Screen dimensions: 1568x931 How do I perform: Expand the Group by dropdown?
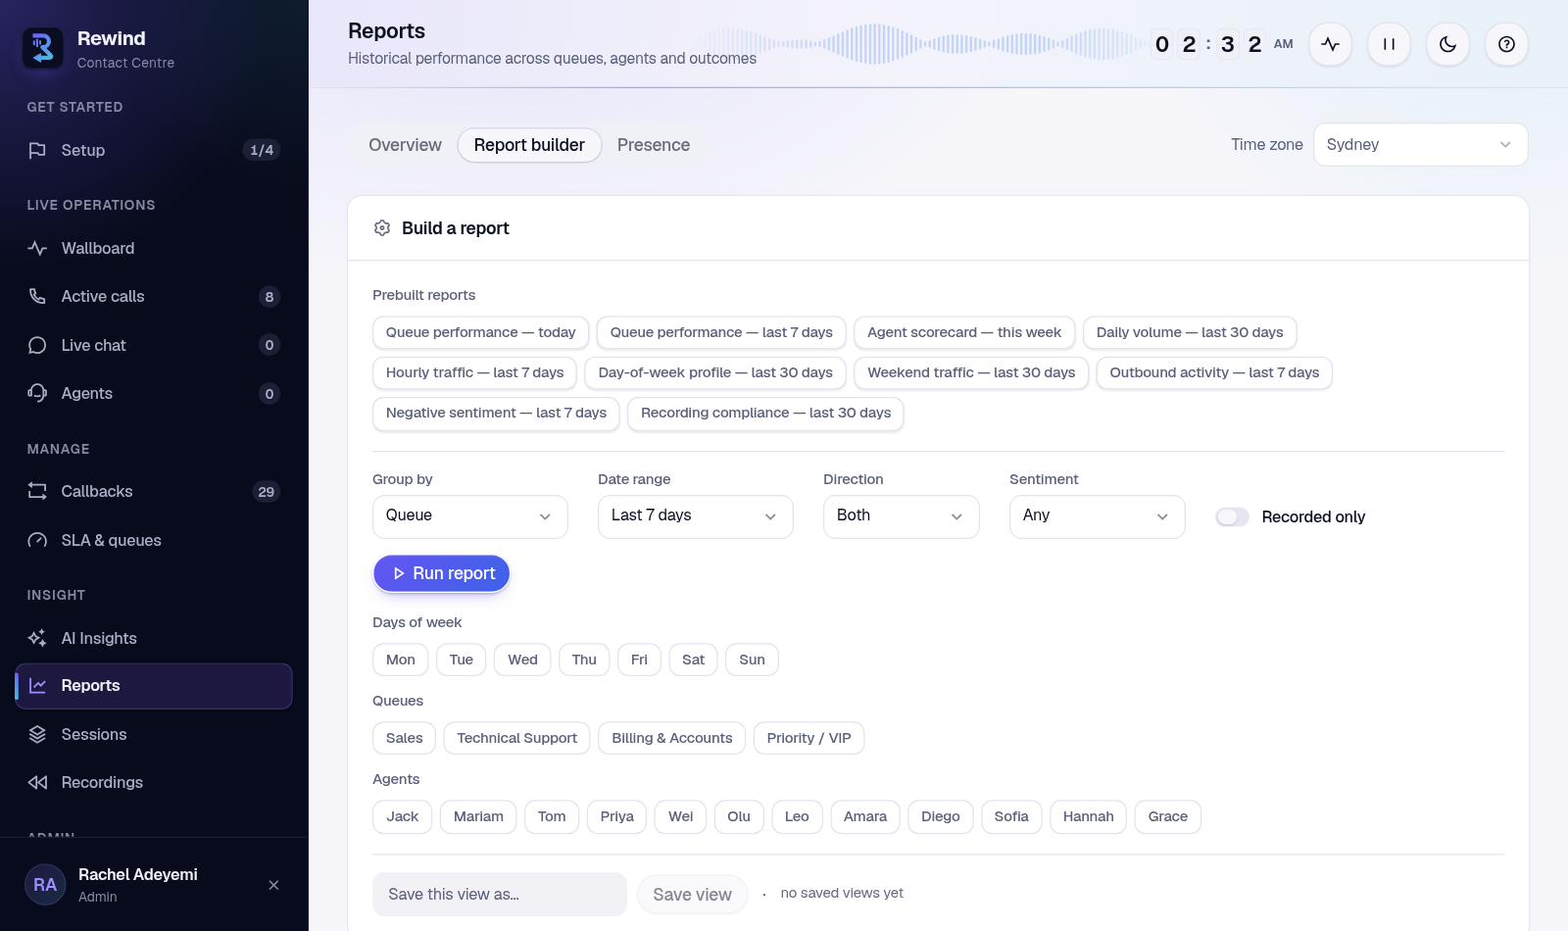click(470, 516)
